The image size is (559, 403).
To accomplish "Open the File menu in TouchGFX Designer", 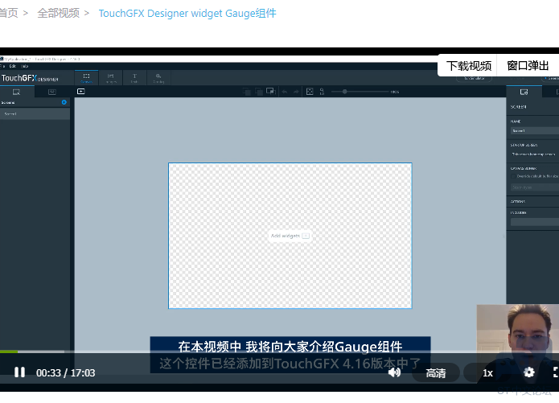I will (2, 66).
